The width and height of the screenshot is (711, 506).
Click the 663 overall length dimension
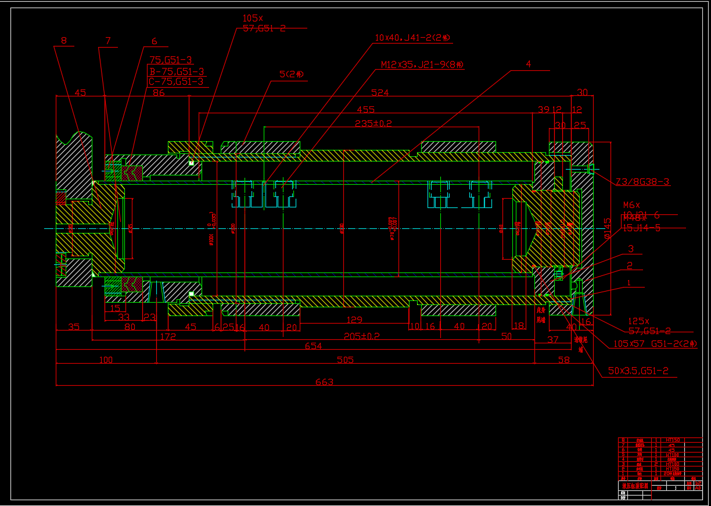324,382
